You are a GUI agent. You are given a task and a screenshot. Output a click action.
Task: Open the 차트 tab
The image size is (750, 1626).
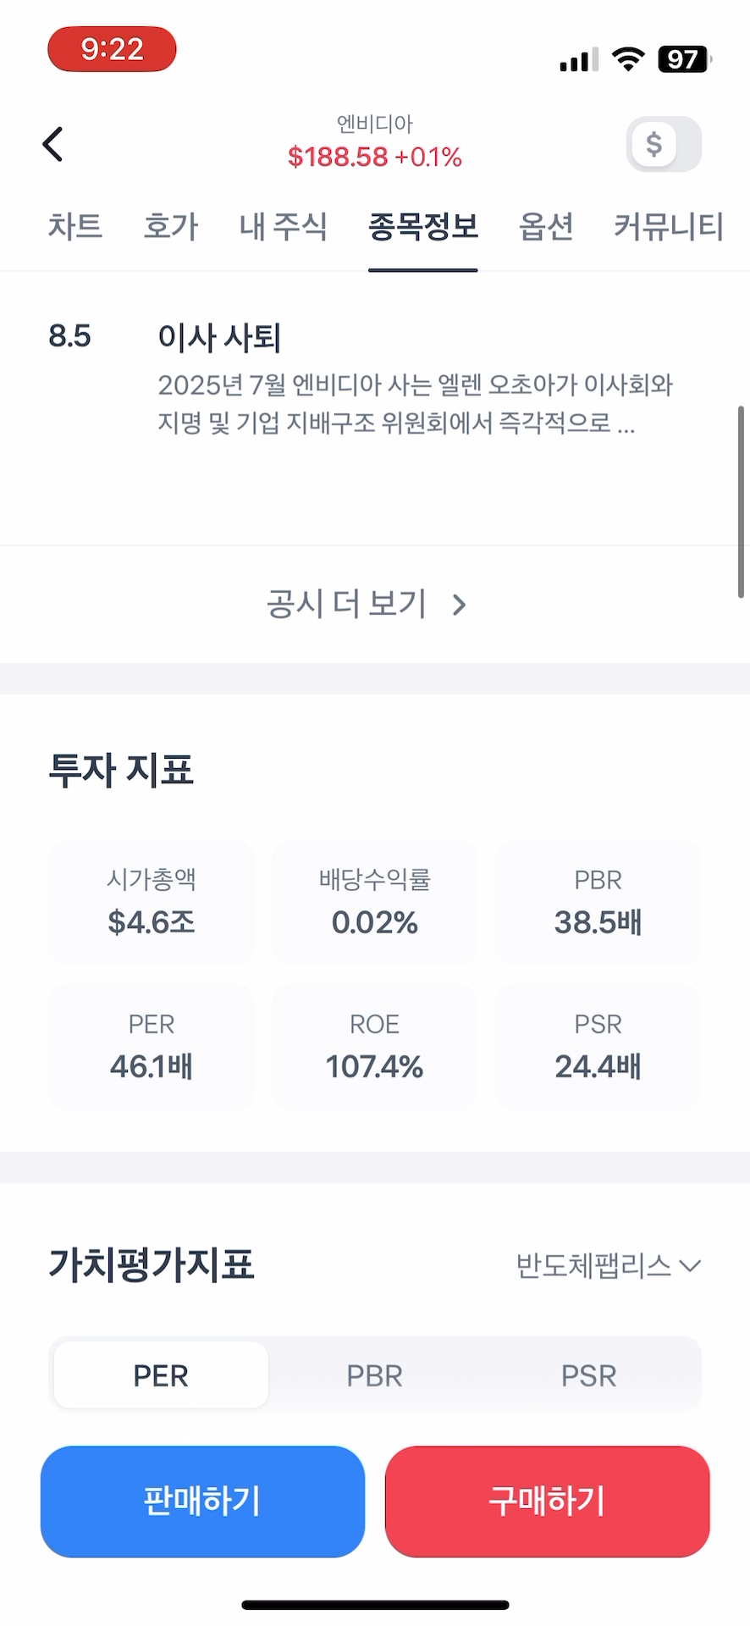click(x=74, y=226)
